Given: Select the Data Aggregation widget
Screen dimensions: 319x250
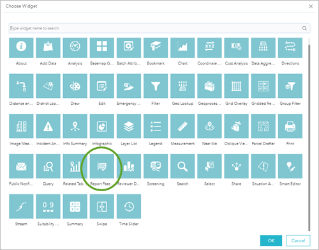Looking at the screenshot, I should coord(263,48).
